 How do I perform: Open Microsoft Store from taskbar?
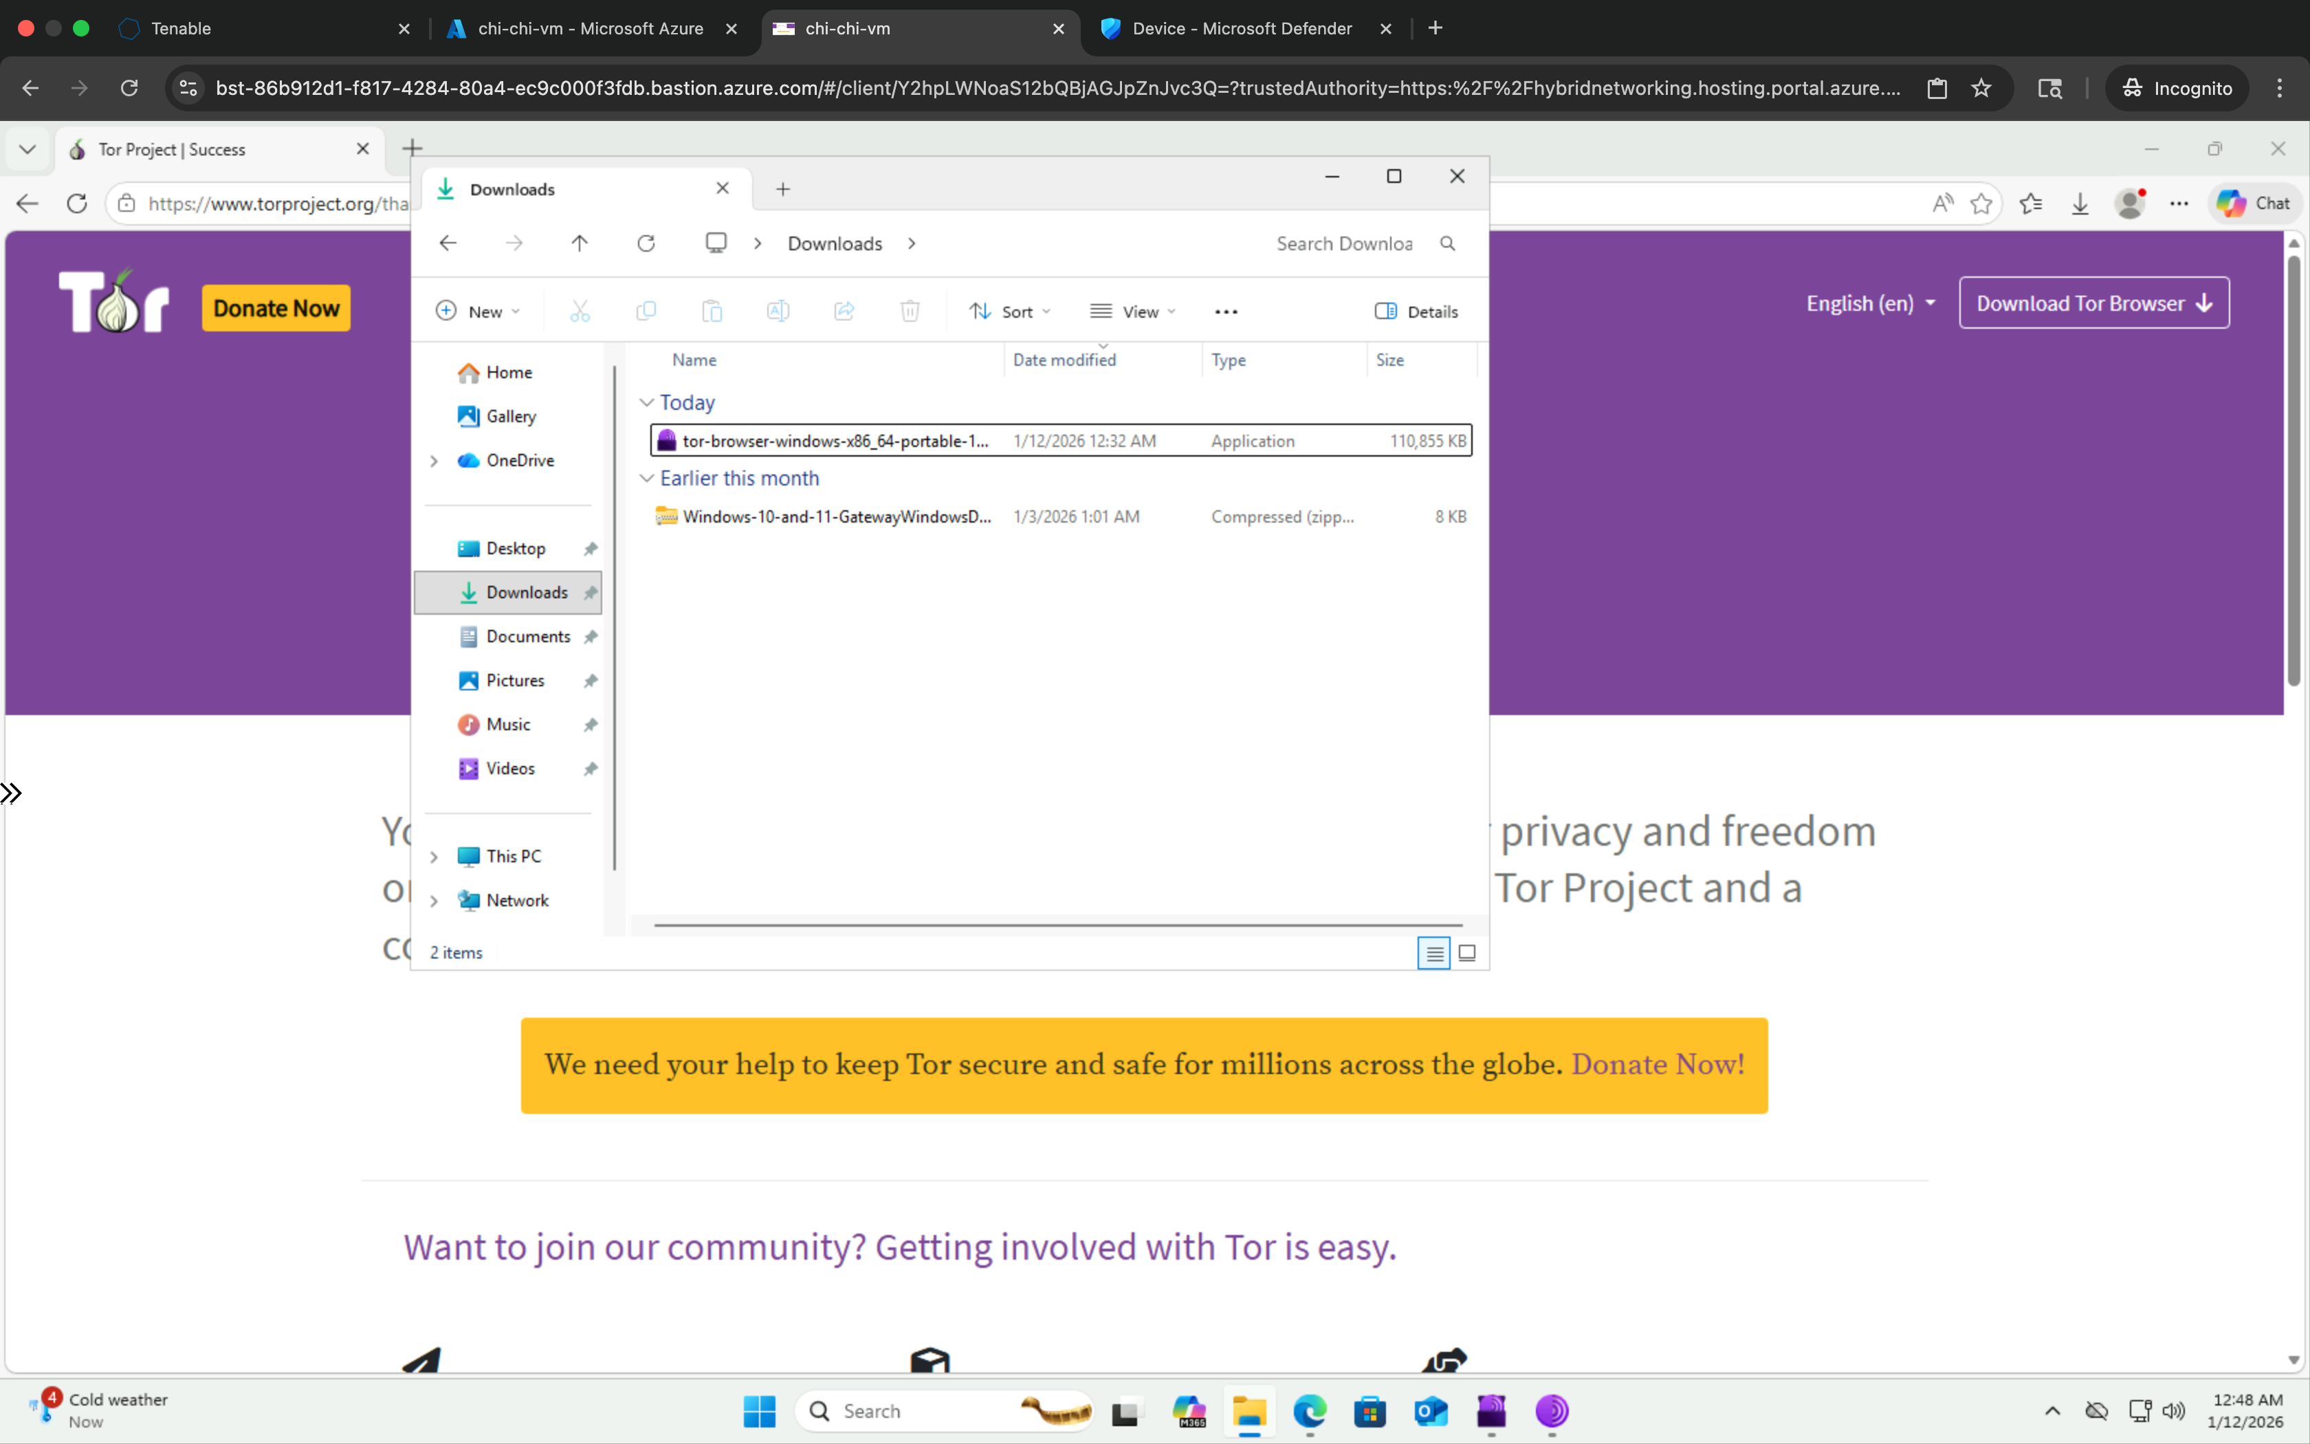pos(1369,1410)
